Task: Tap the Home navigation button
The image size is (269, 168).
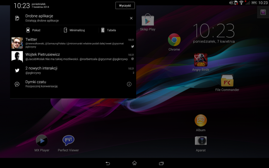Action: click(x=134, y=163)
